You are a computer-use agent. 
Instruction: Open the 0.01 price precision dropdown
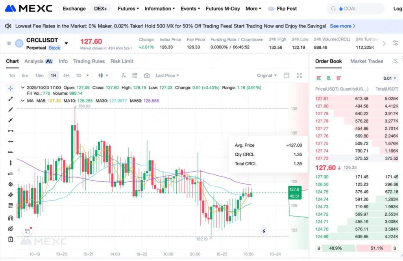pos(390,78)
